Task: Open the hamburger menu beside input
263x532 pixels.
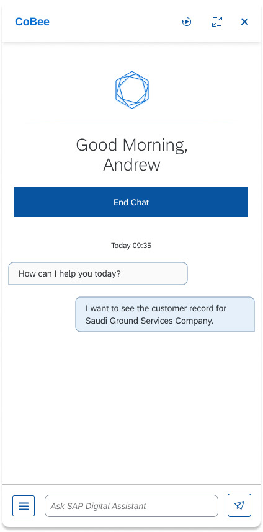Action: [24, 506]
